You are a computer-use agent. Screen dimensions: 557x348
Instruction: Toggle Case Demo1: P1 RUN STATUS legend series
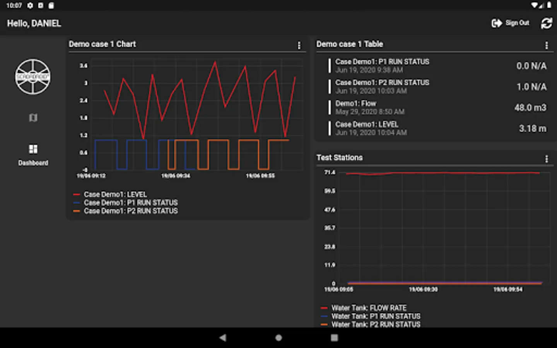[x=125, y=203]
